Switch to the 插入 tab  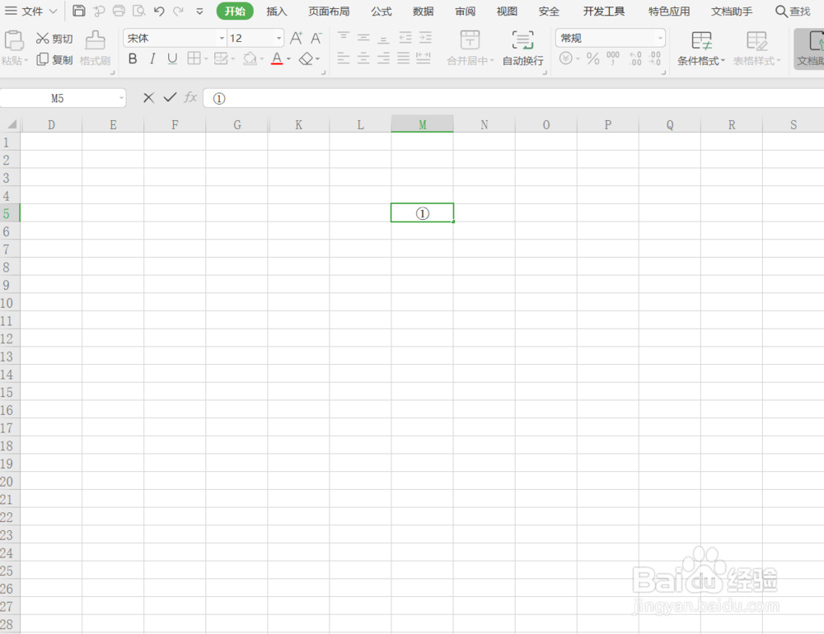tap(276, 11)
